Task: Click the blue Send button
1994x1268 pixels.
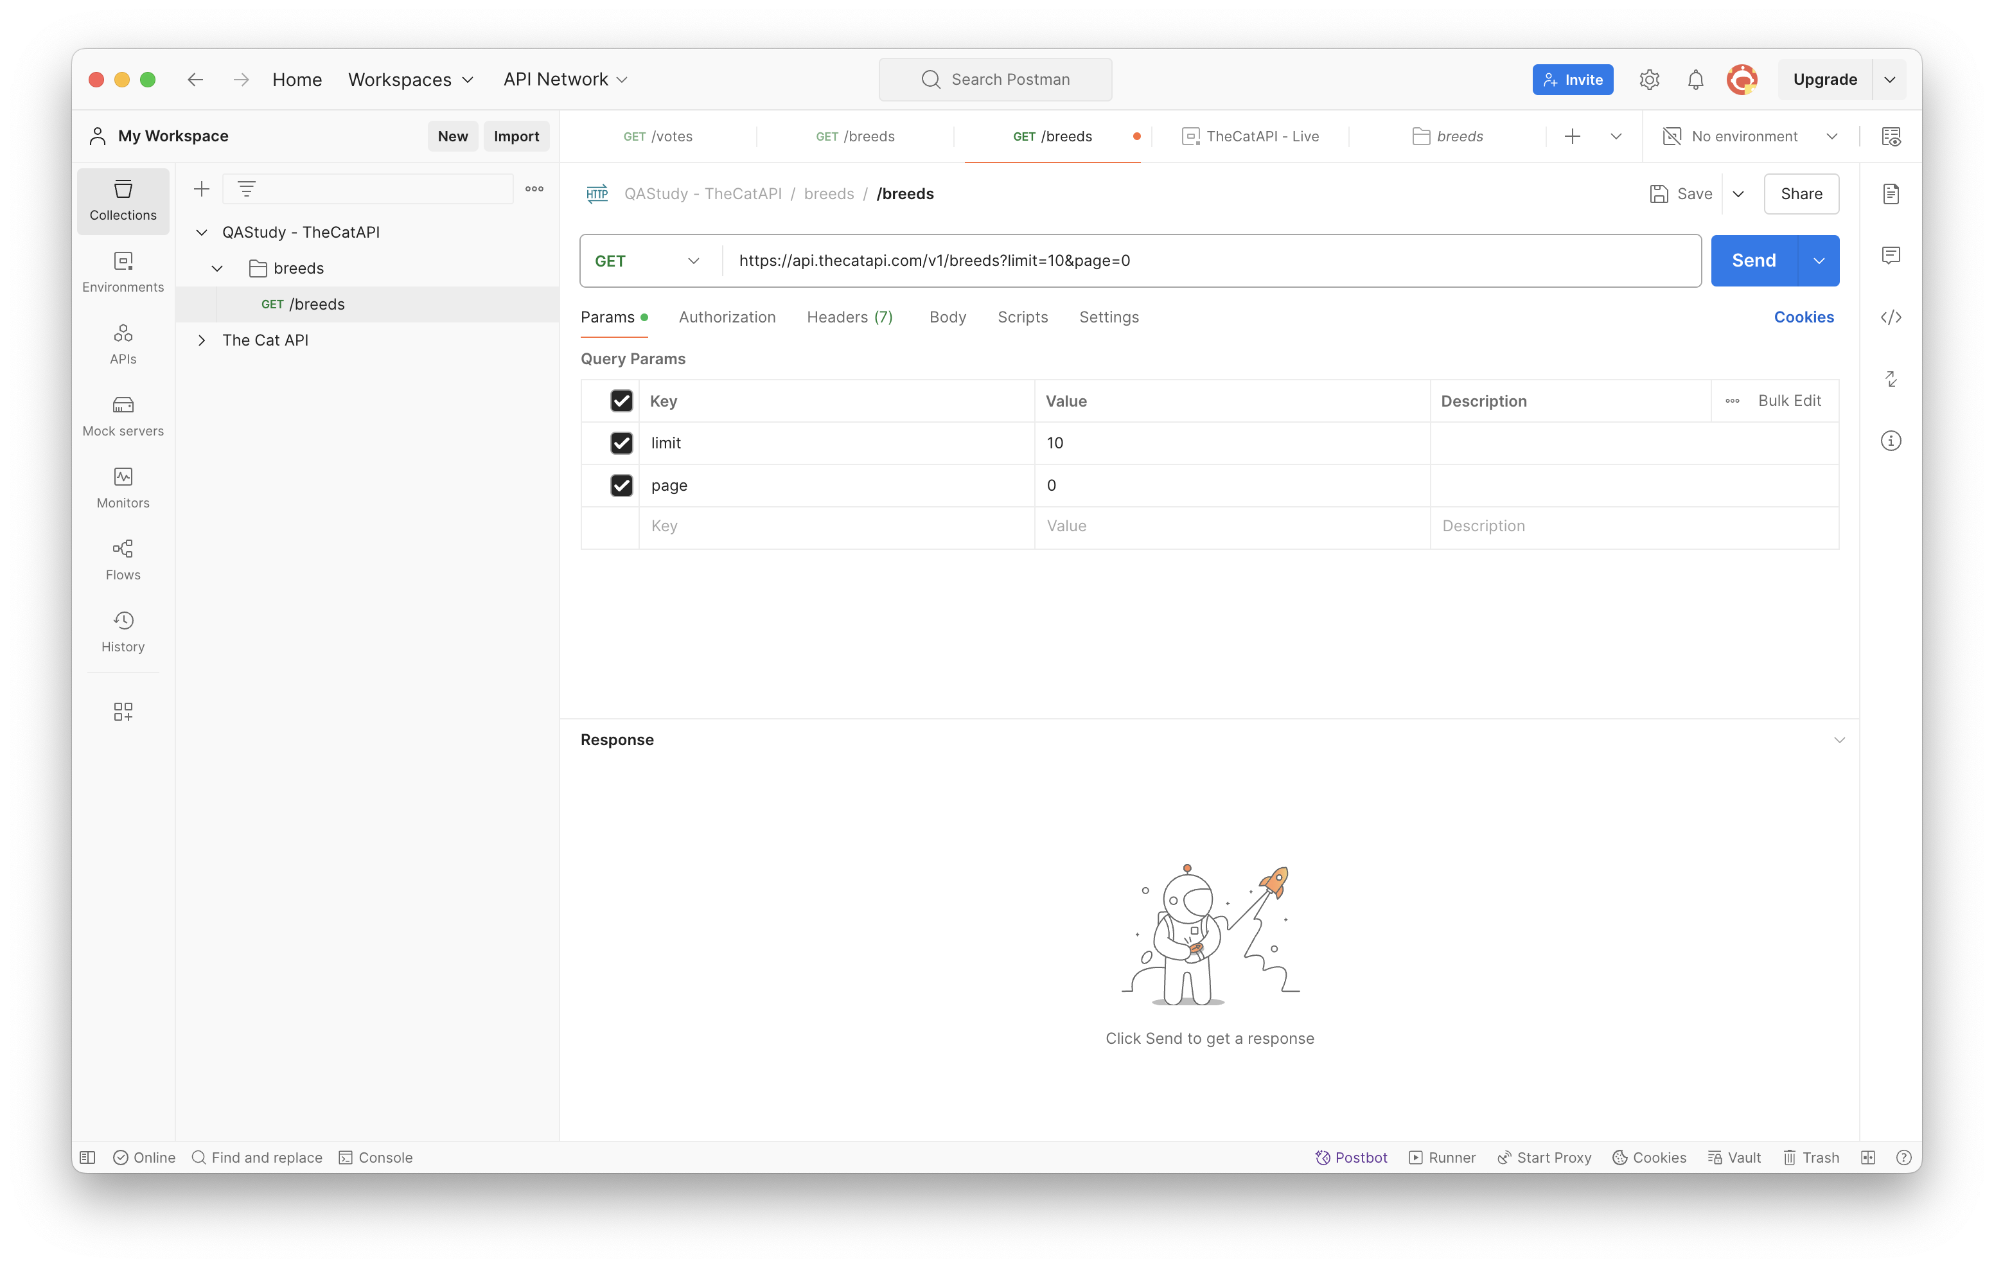Action: [x=1753, y=261]
